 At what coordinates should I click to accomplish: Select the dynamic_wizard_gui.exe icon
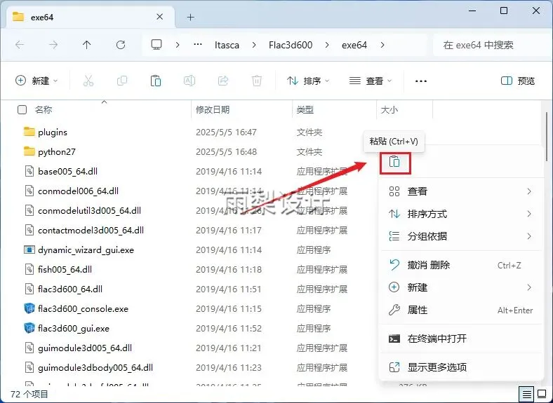point(29,250)
